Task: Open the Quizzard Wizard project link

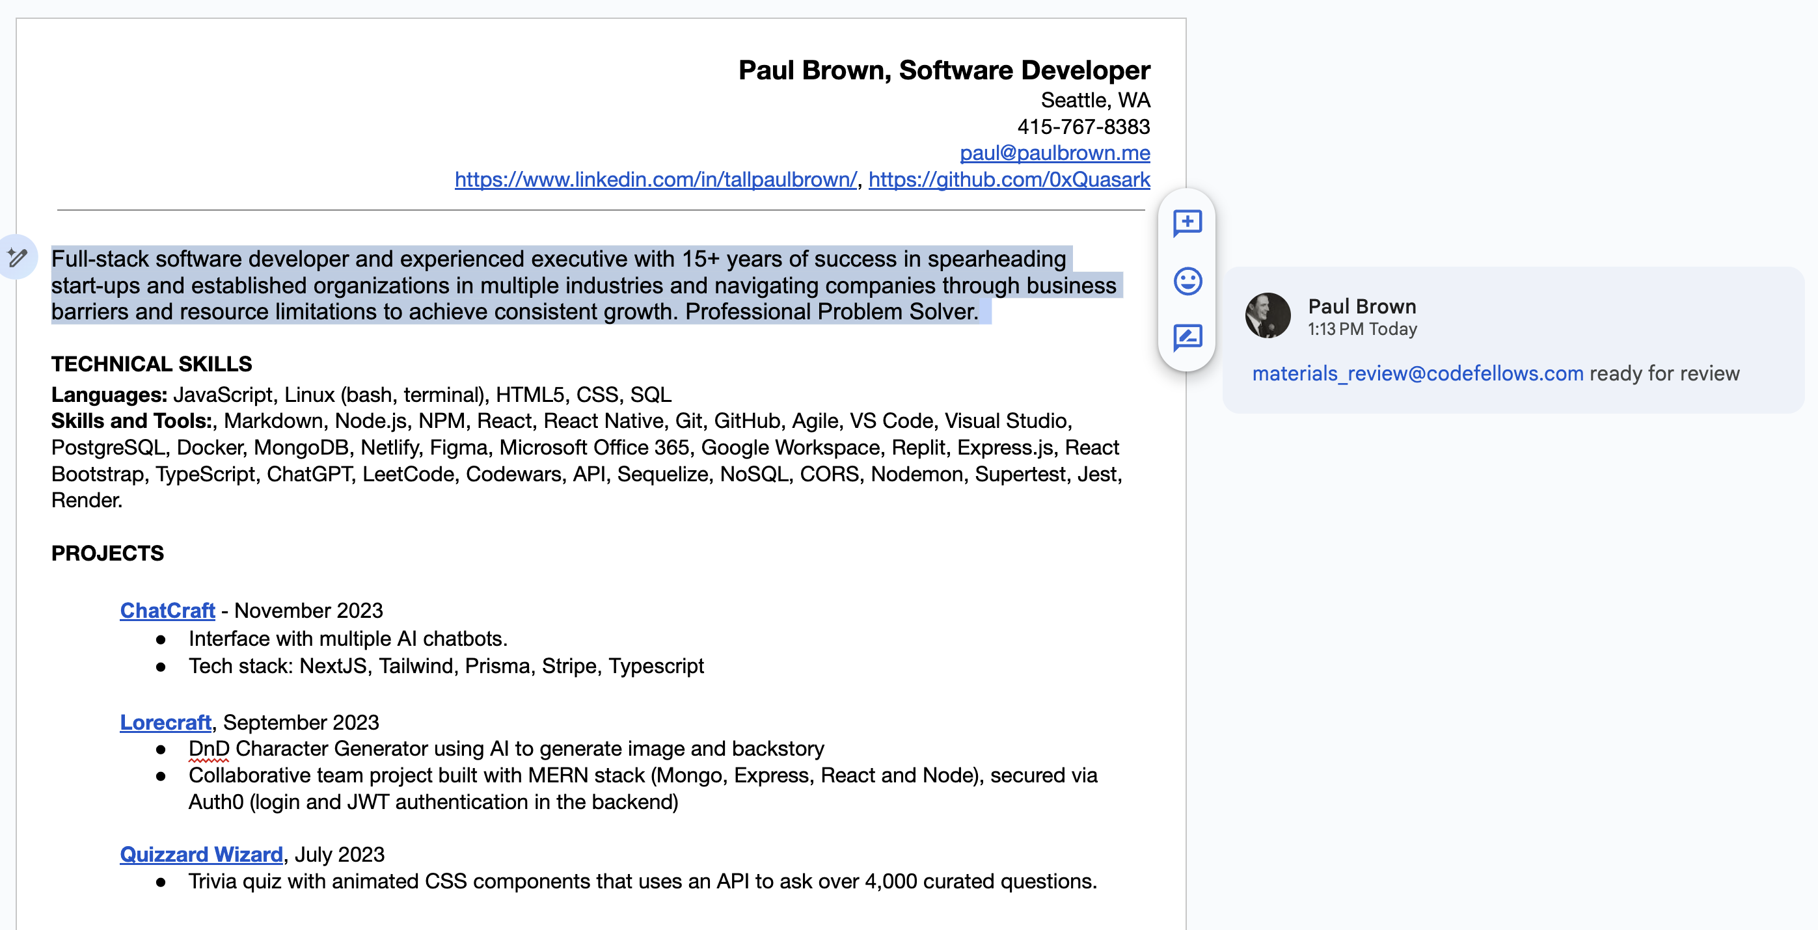Action: coord(201,855)
